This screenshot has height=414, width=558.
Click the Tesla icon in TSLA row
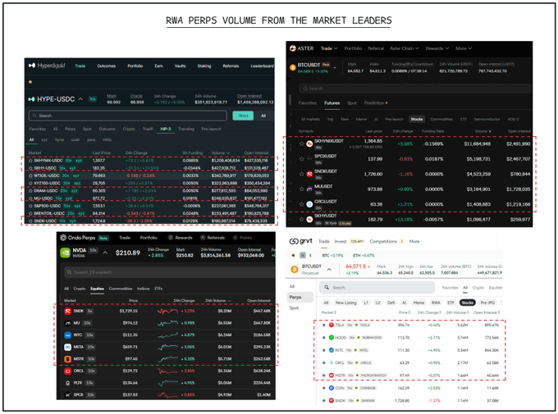331,325
